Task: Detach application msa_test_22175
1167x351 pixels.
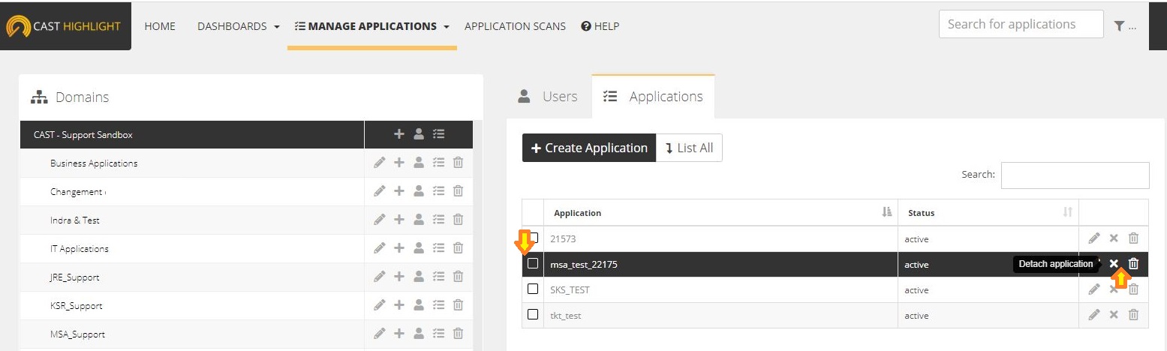Action: (x=1114, y=263)
